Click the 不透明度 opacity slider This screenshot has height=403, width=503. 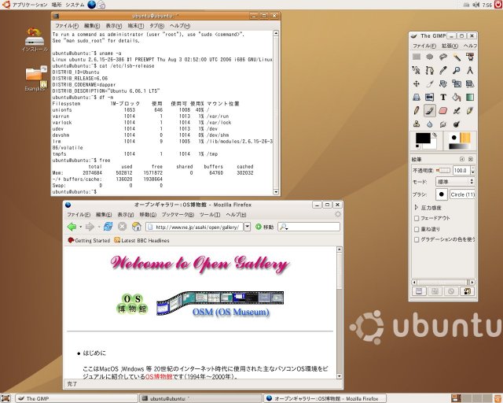(443, 170)
